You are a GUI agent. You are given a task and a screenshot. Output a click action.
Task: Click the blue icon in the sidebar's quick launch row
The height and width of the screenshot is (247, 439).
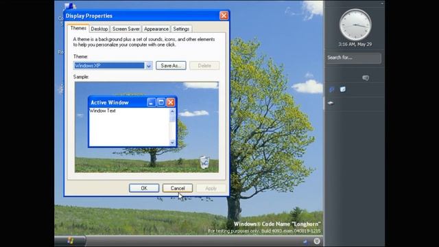click(x=332, y=89)
